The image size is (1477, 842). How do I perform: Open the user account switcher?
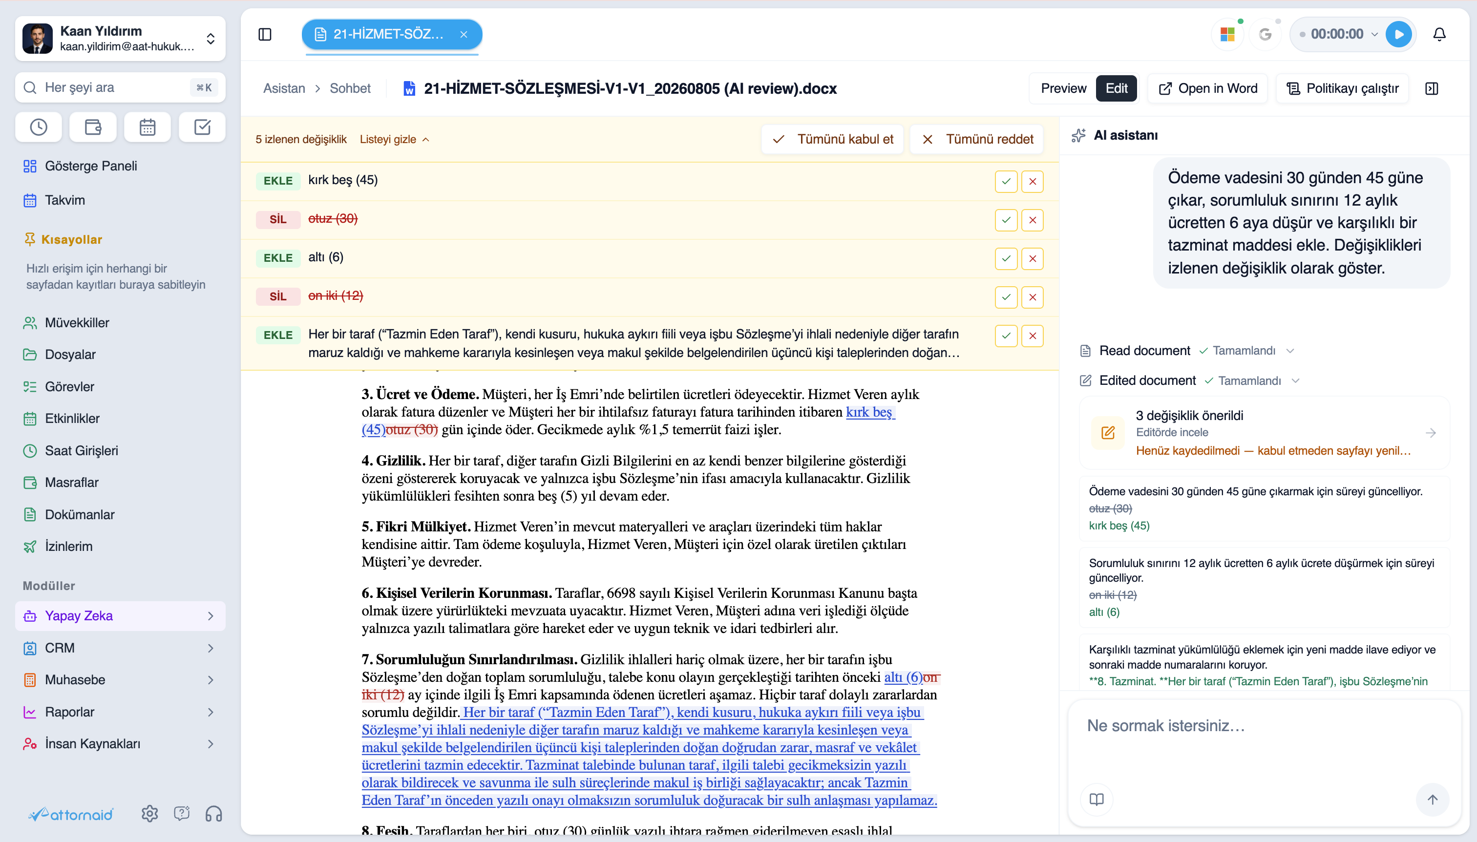(x=120, y=38)
